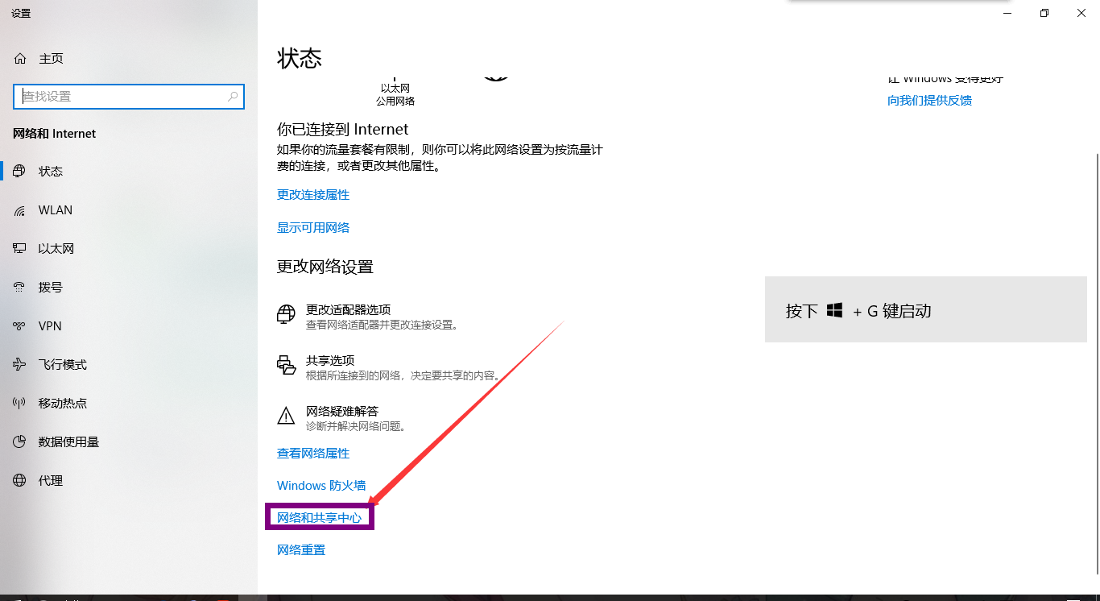Viewport: 1100px width, 601px height.
Task: Click the search magnifier in 查找设置 box
Action: pyautogui.click(x=233, y=97)
